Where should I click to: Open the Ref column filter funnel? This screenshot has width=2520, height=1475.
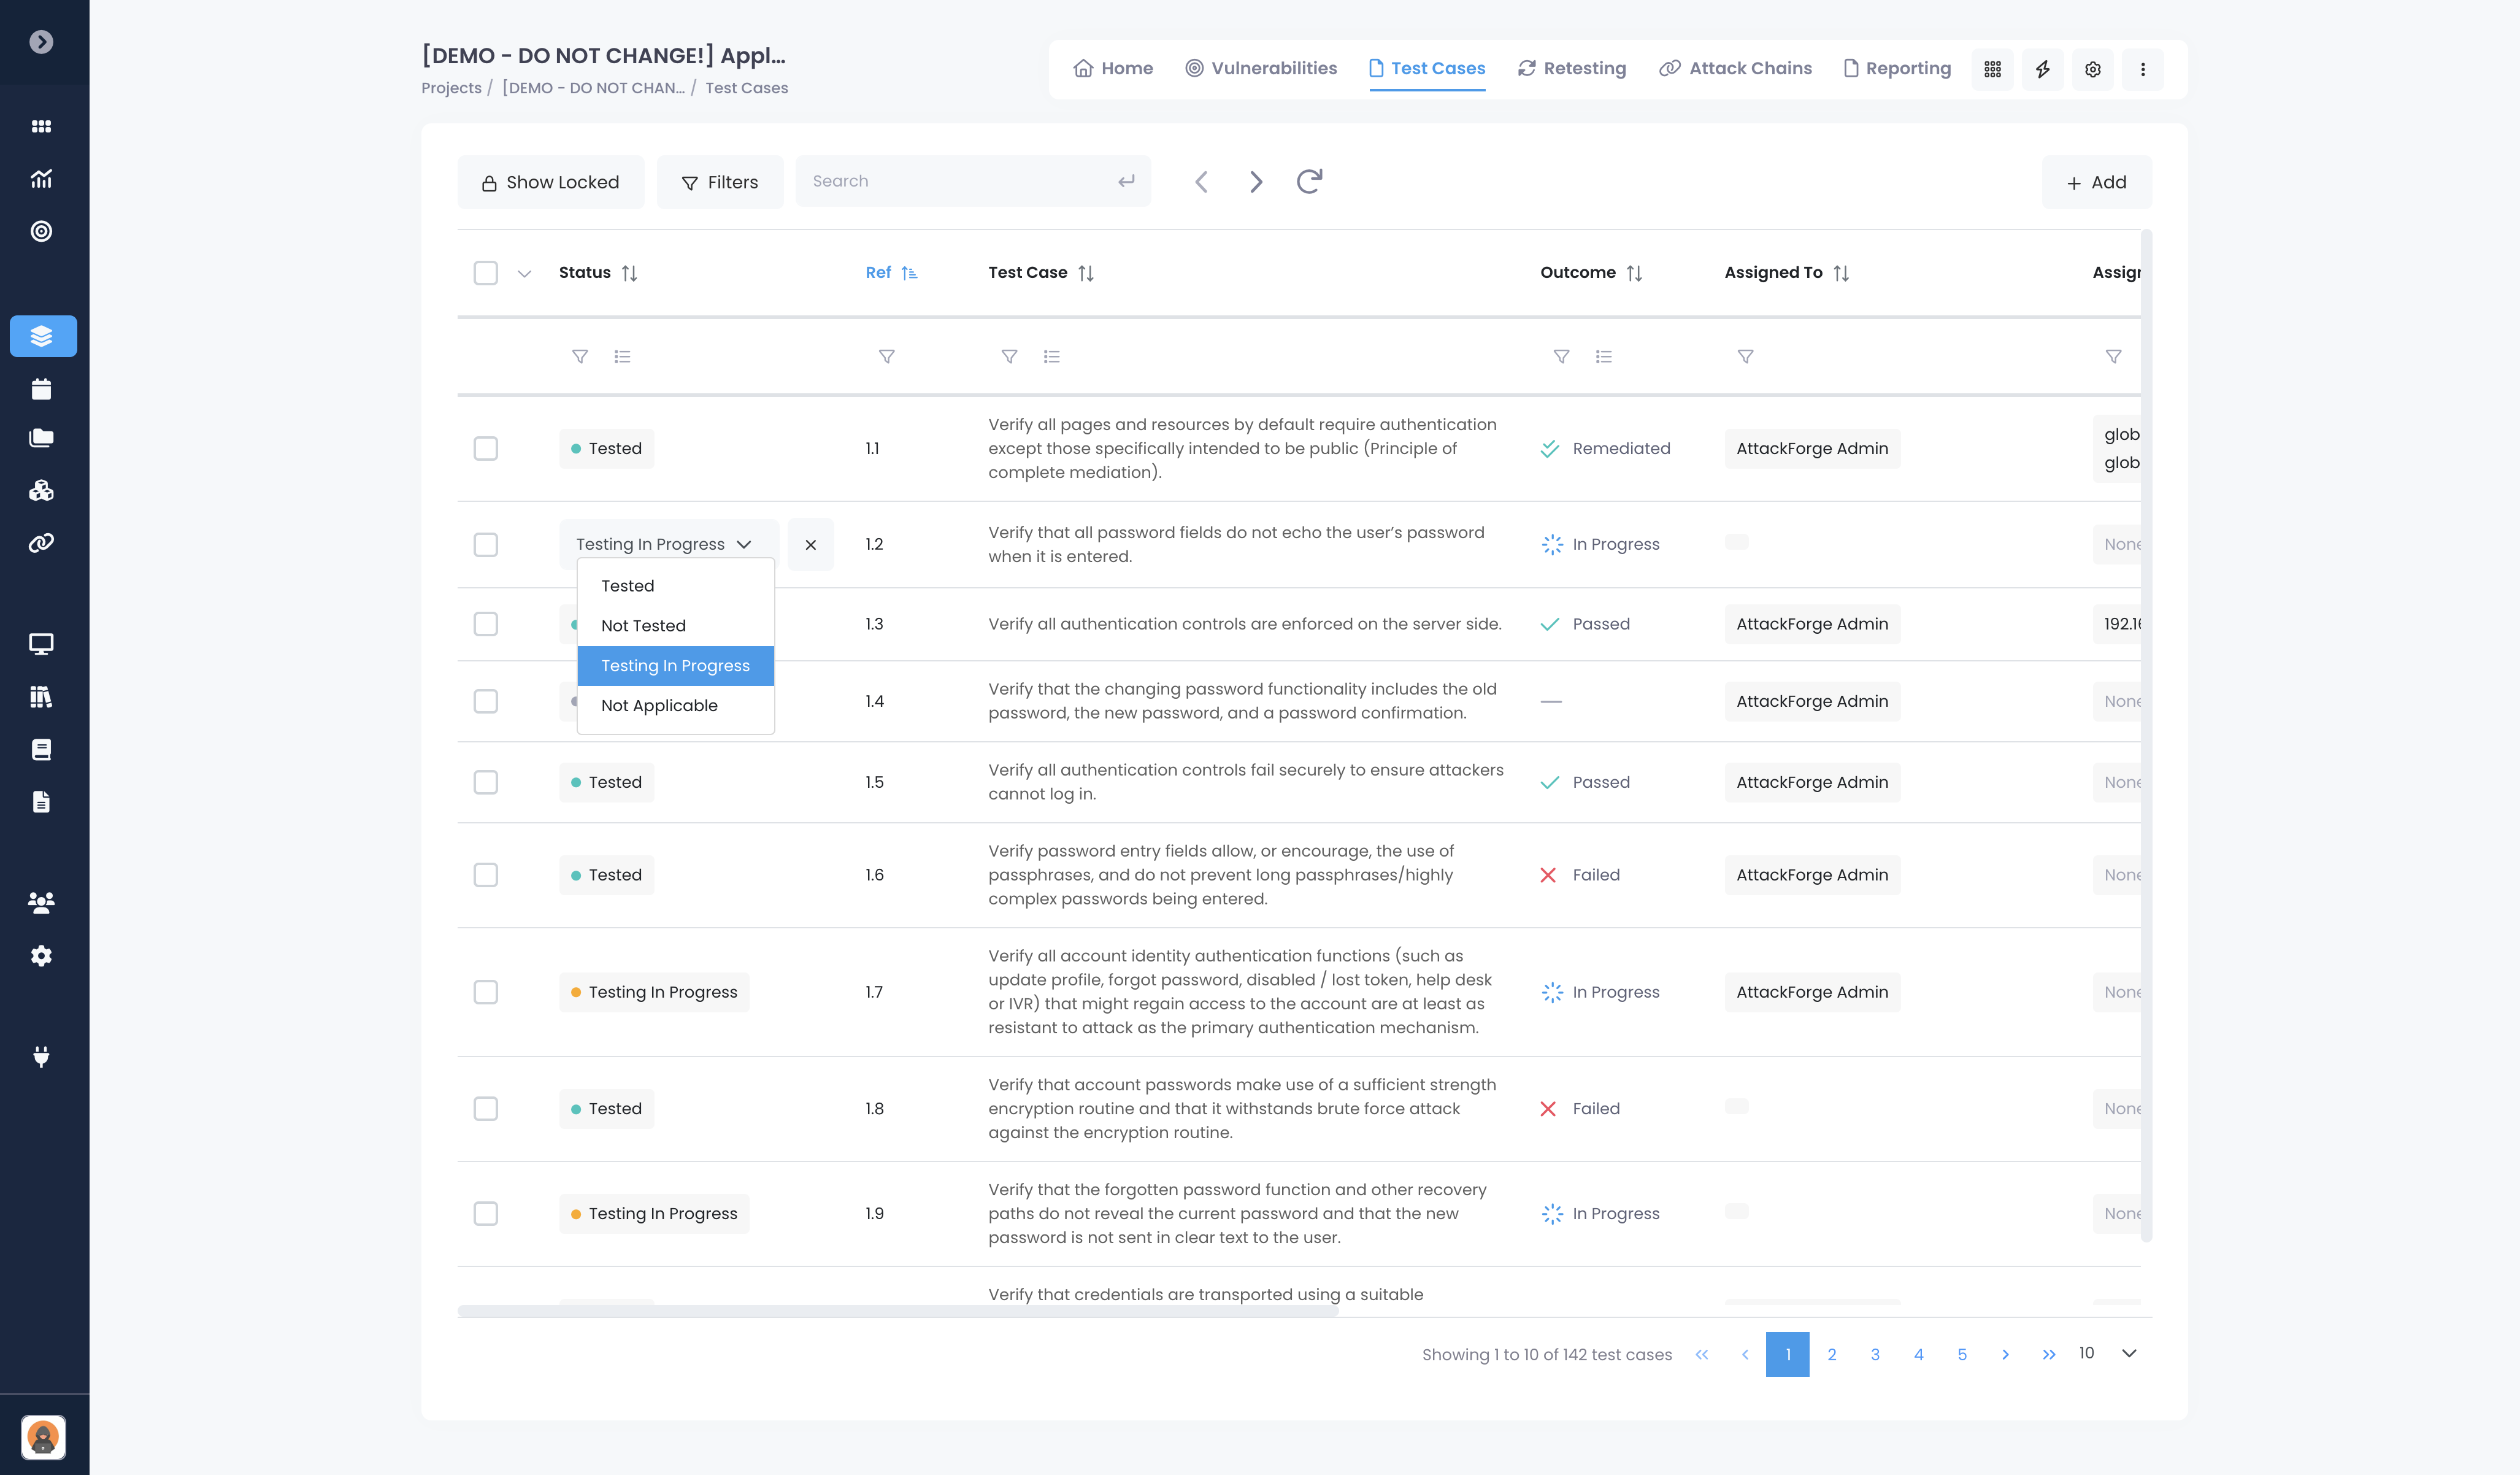pyautogui.click(x=886, y=356)
